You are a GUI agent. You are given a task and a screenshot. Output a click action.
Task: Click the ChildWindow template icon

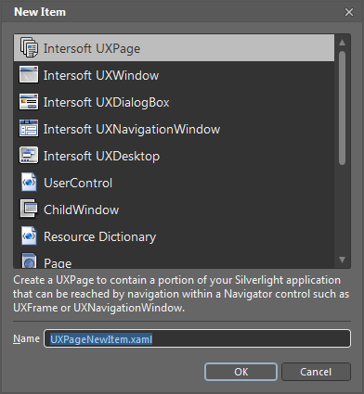(x=29, y=209)
